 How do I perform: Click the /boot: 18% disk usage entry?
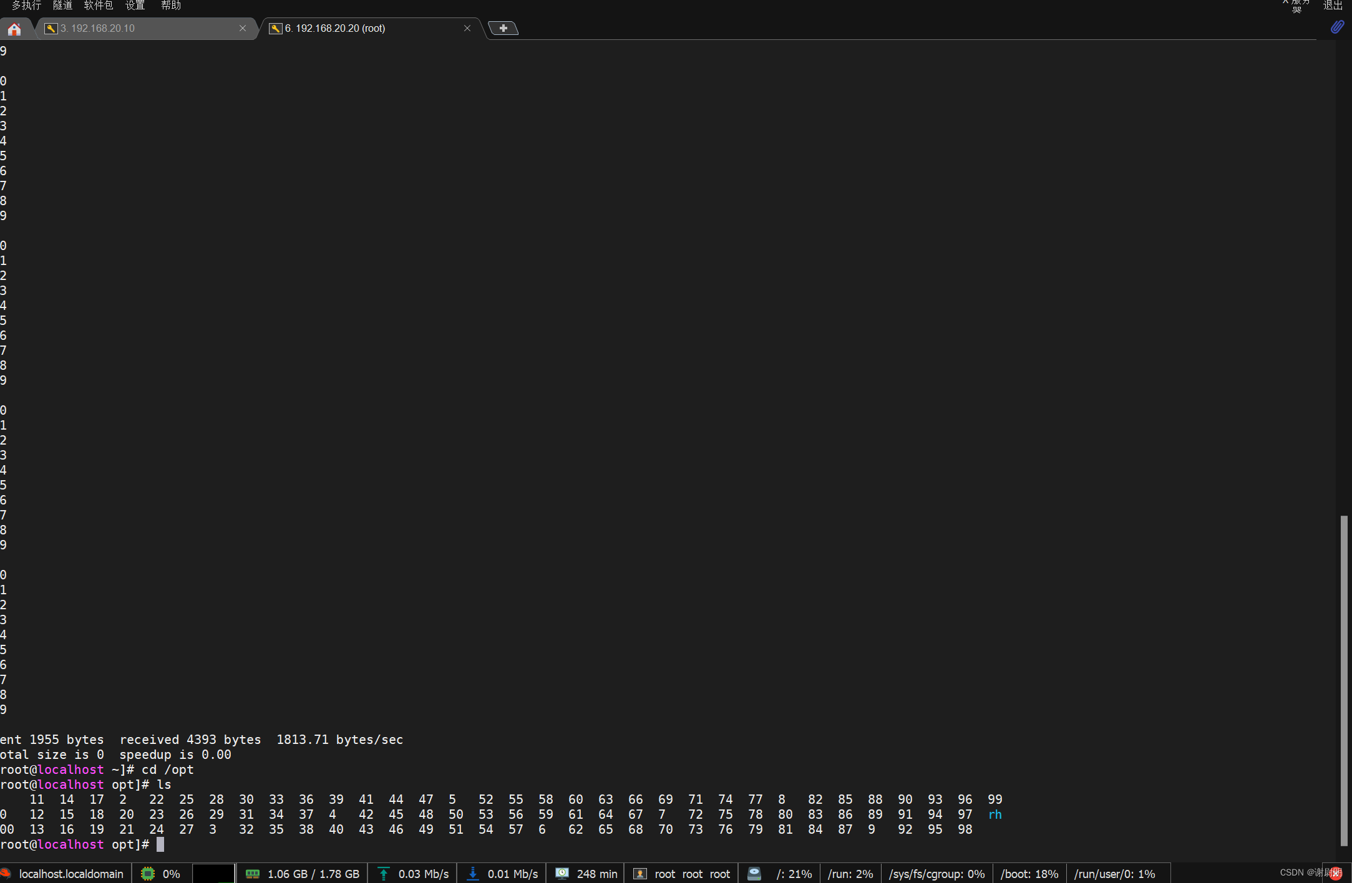[x=1029, y=874]
